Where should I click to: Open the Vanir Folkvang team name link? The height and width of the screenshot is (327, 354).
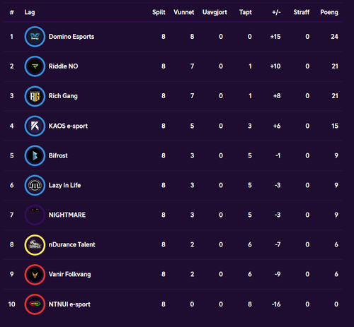click(x=69, y=274)
